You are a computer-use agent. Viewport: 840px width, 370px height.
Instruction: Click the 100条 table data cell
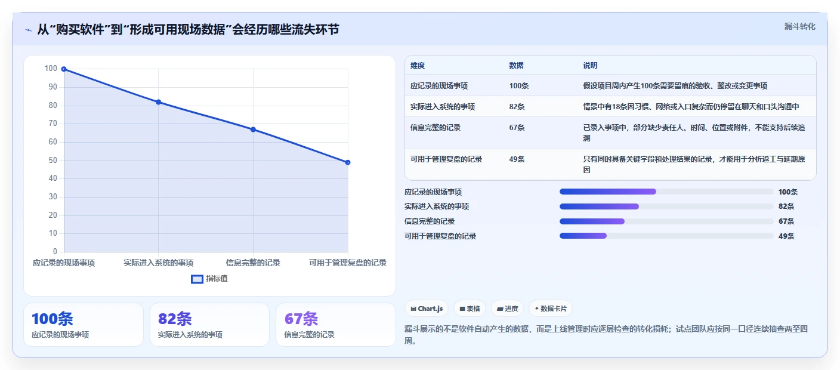pos(519,86)
